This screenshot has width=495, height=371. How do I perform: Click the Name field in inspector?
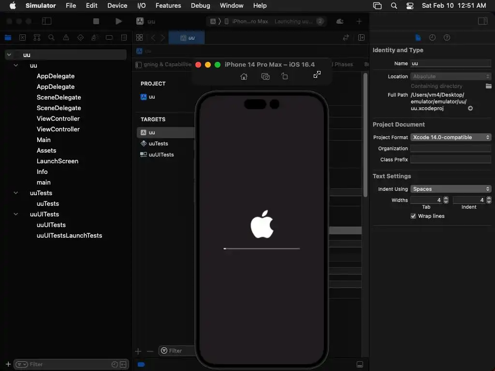(x=451, y=63)
